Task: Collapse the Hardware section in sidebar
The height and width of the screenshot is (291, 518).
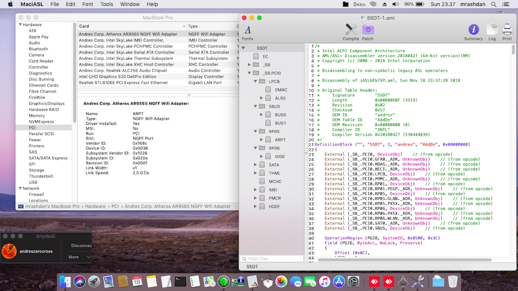Action: 20,25
